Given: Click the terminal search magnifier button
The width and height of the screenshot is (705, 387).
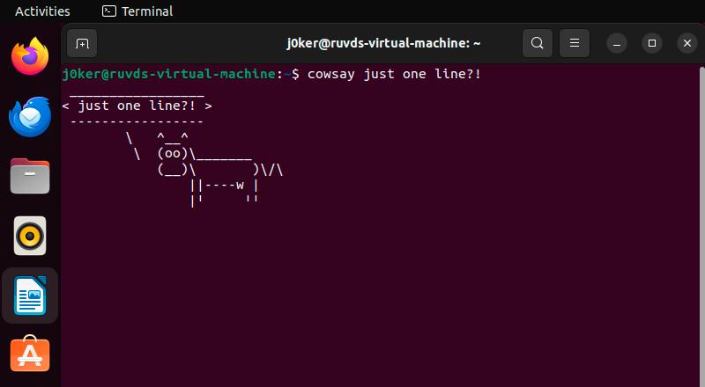Looking at the screenshot, I should (537, 42).
